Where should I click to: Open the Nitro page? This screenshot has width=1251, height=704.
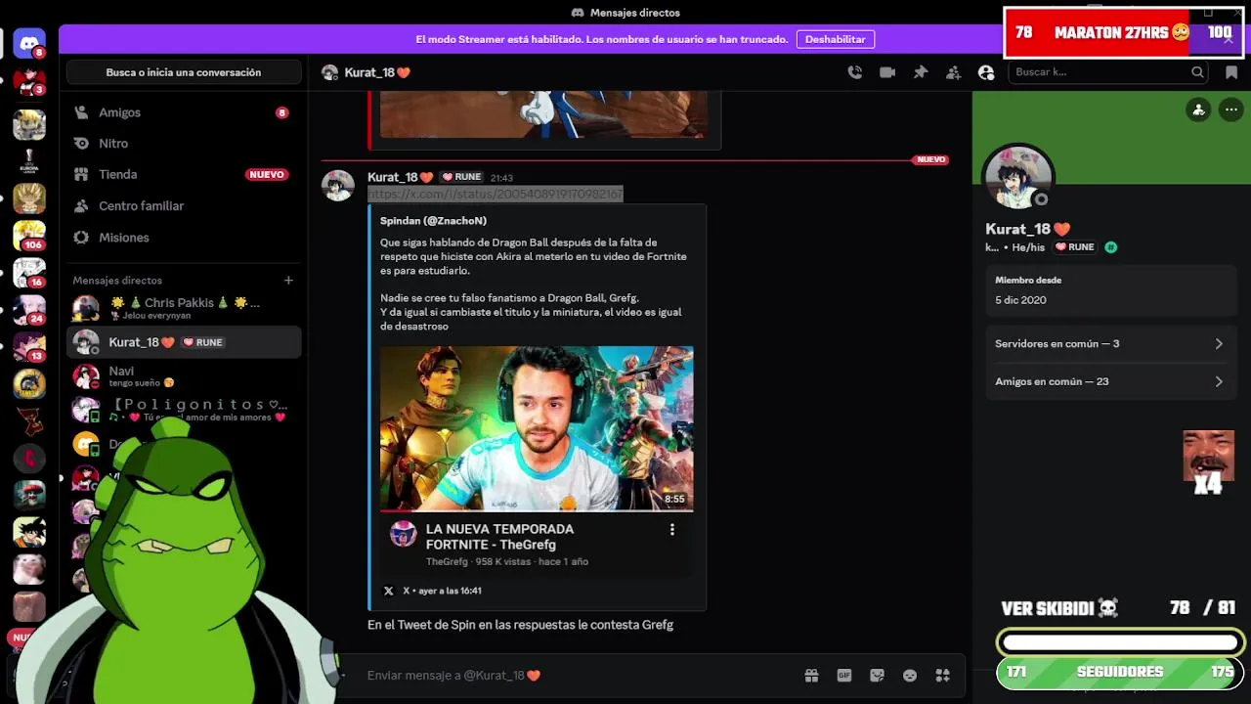click(x=184, y=144)
